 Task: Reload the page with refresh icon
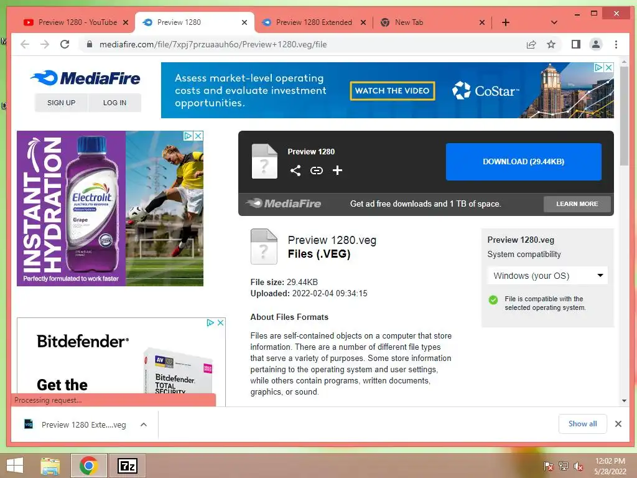[x=65, y=44]
